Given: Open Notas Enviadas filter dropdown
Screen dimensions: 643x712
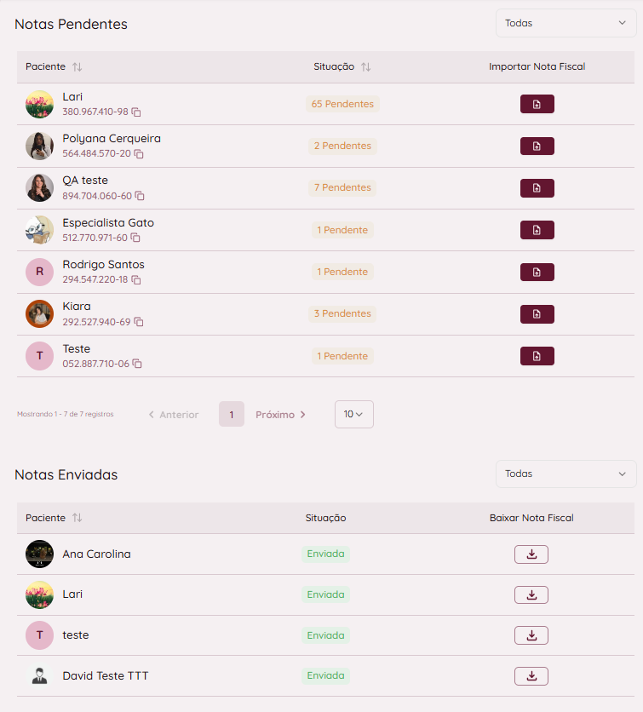Looking at the screenshot, I should point(565,474).
